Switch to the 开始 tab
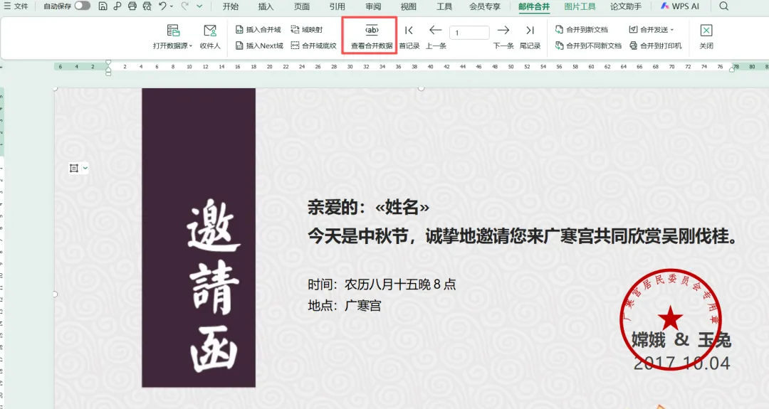769x409 pixels. (231, 6)
